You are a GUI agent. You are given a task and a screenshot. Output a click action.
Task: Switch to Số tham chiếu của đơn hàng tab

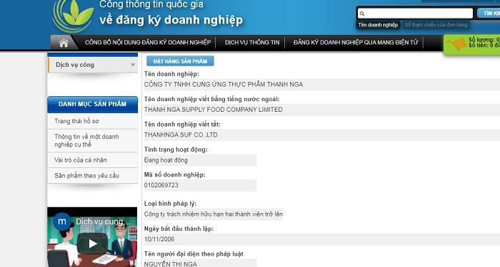[436, 25]
